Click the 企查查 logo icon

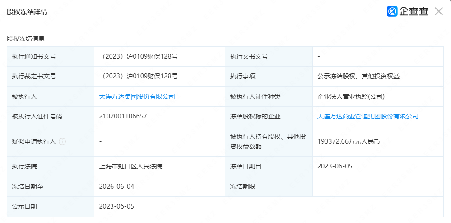coord(392,11)
